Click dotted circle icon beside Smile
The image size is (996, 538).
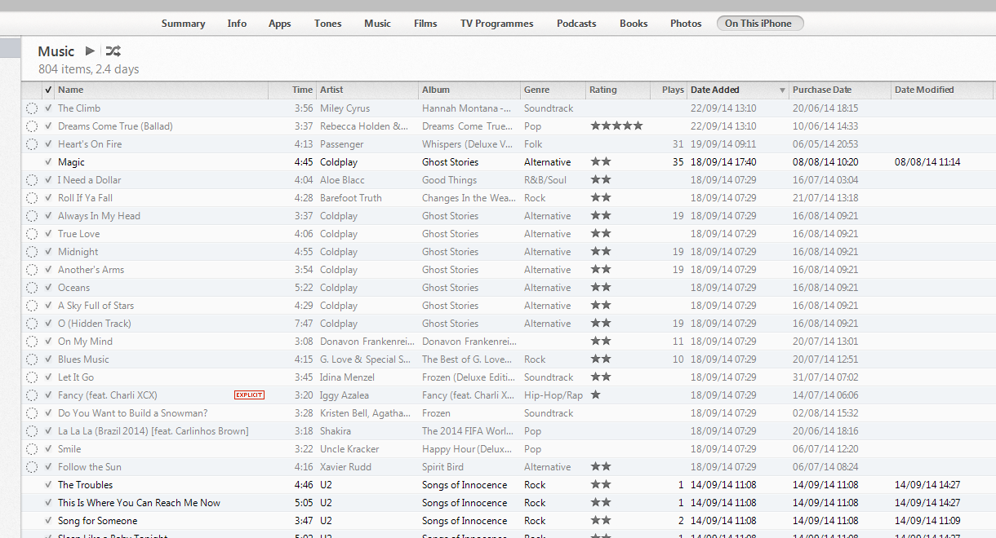click(x=32, y=449)
